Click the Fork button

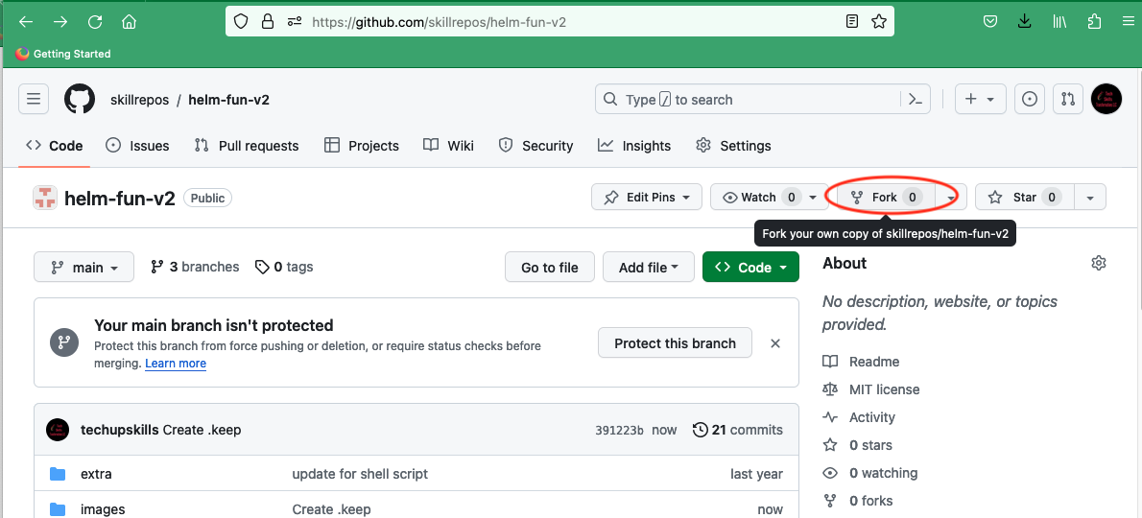coord(885,198)
